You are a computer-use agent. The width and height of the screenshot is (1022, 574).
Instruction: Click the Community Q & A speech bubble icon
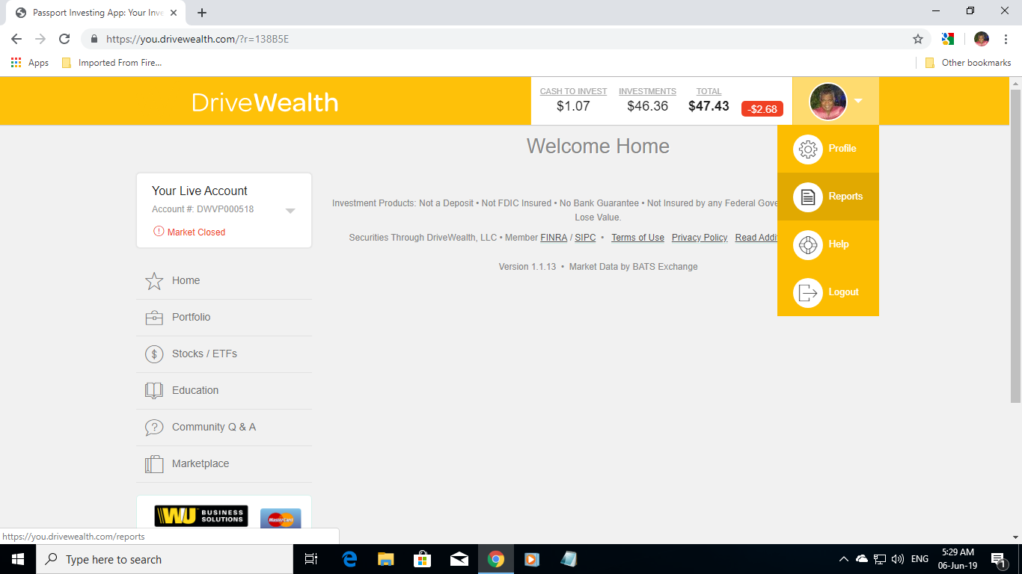(x=154, y=428)
